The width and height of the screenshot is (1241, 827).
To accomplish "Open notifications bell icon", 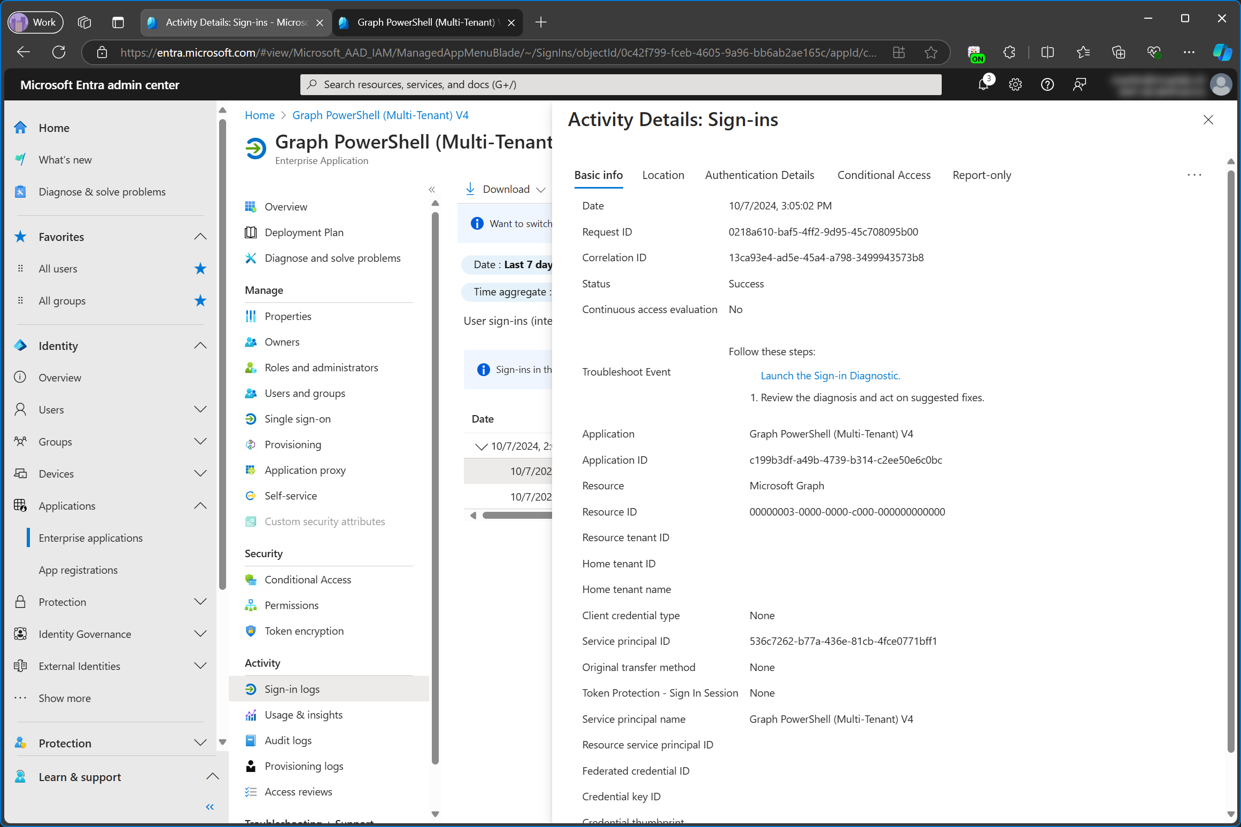I will click(x=983, y=84).
